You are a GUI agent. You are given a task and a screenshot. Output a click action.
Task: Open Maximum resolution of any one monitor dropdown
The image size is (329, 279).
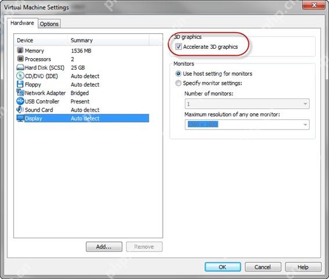click(247, 124)
